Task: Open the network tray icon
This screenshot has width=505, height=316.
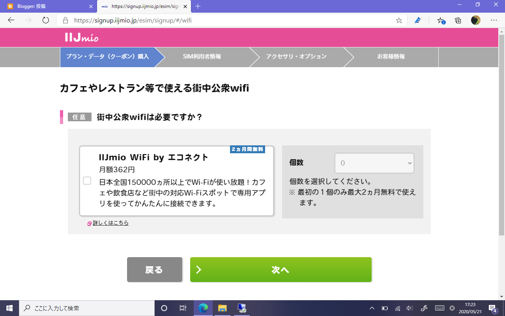Action: [x=398, y=308]
